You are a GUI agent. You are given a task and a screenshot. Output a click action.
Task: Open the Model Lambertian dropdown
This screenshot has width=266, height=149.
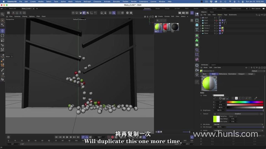pyautogui.click(x=238, y=131)
